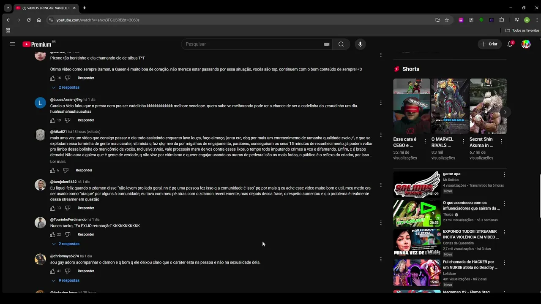Open options menu for @Aika821 comment
Screen dimensions: 541x304
[x=381, y=135]
